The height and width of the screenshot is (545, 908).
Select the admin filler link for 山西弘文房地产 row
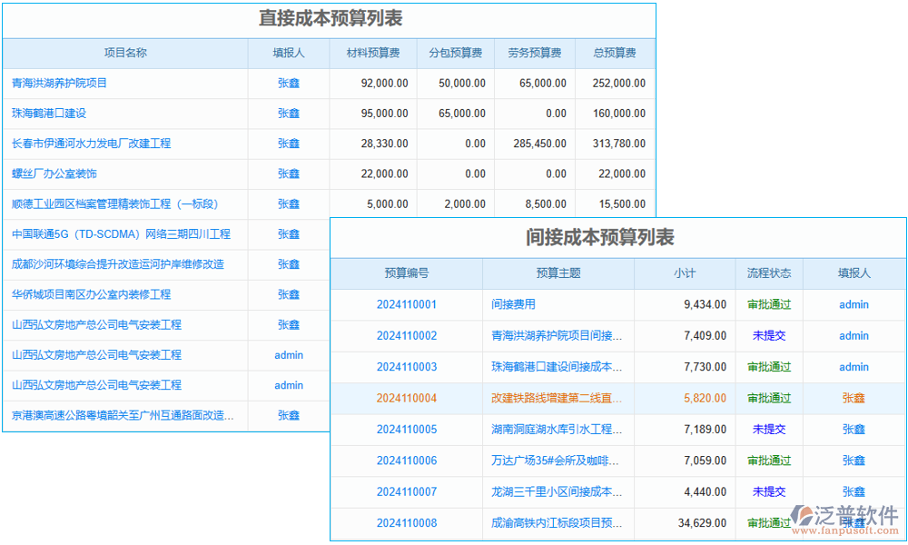click(288, 354)
